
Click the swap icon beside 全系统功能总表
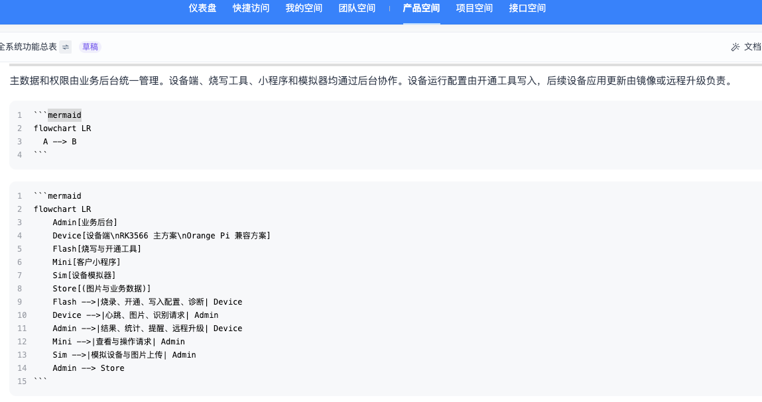tap(66, 47)
